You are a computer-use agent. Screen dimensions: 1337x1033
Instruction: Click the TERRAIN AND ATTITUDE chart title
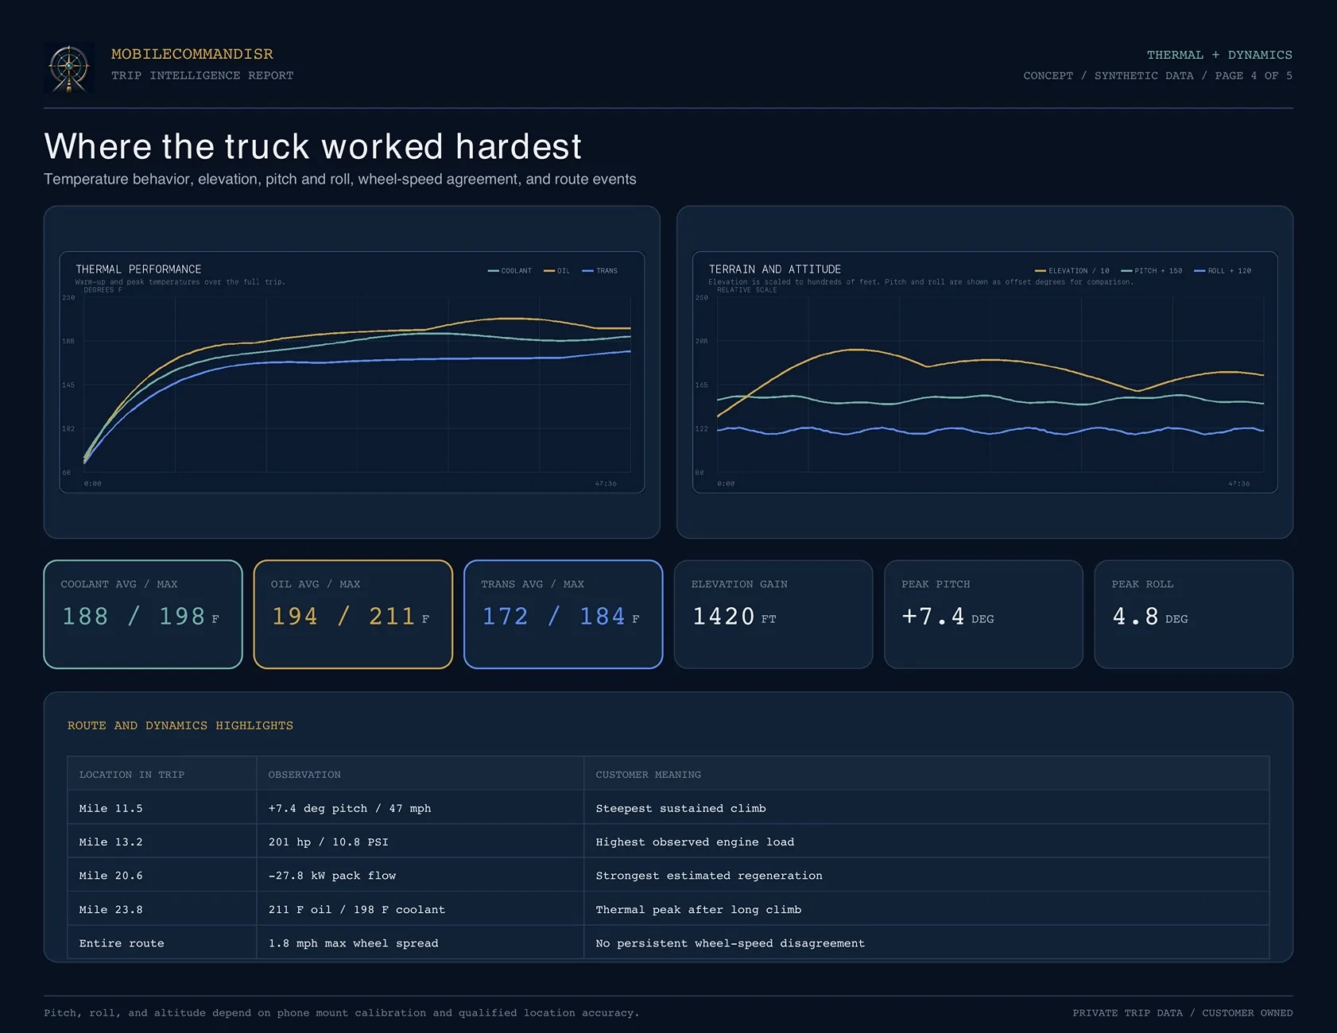tap(775, 269)
